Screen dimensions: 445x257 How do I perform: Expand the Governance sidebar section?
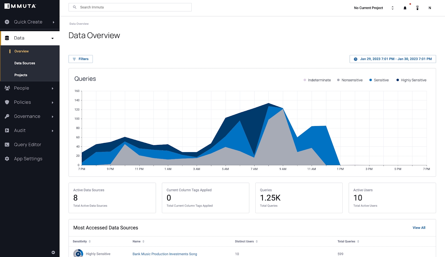(29, 117)
